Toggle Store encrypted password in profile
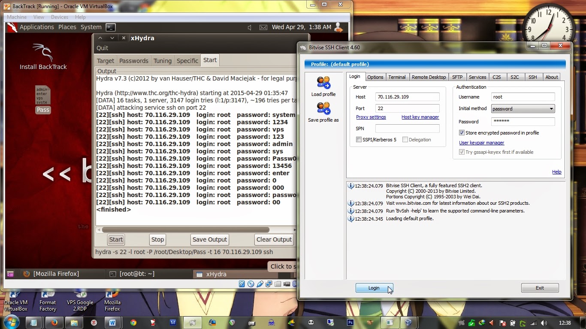This screenshot has width=586, height=329. [x=462, y=133]
